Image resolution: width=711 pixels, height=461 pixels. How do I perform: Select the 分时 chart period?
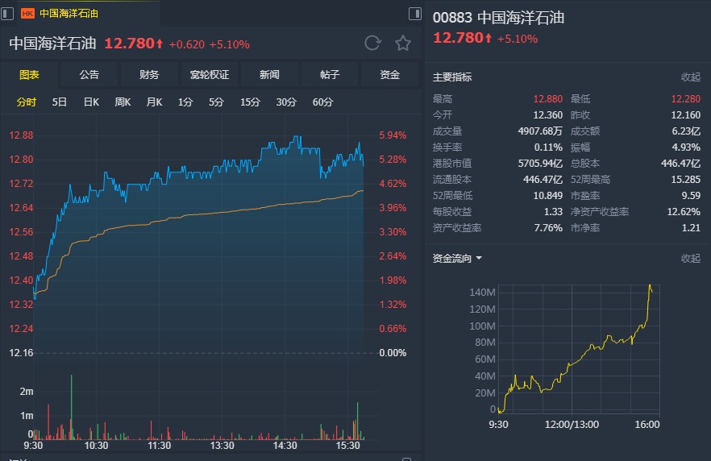pos(27,102)
